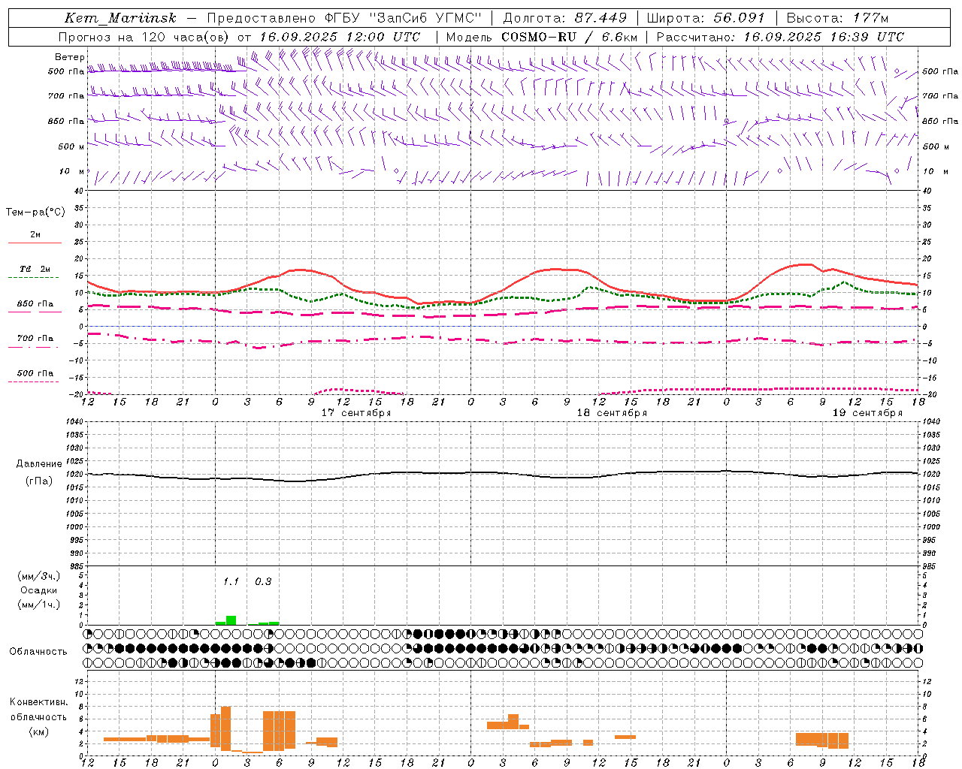
Task: Click the '700 гПа' label in the temperature legend
Action: [x=35, y=339]
